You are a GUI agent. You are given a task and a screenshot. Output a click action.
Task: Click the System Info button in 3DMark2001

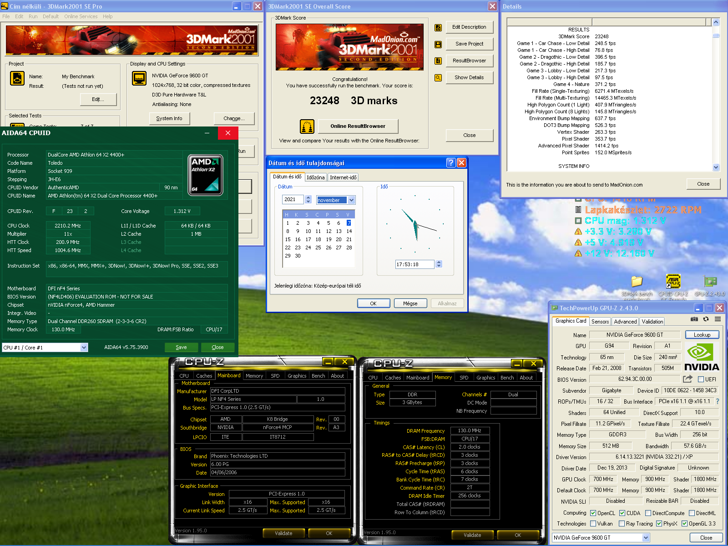click(x=169, y=118)
